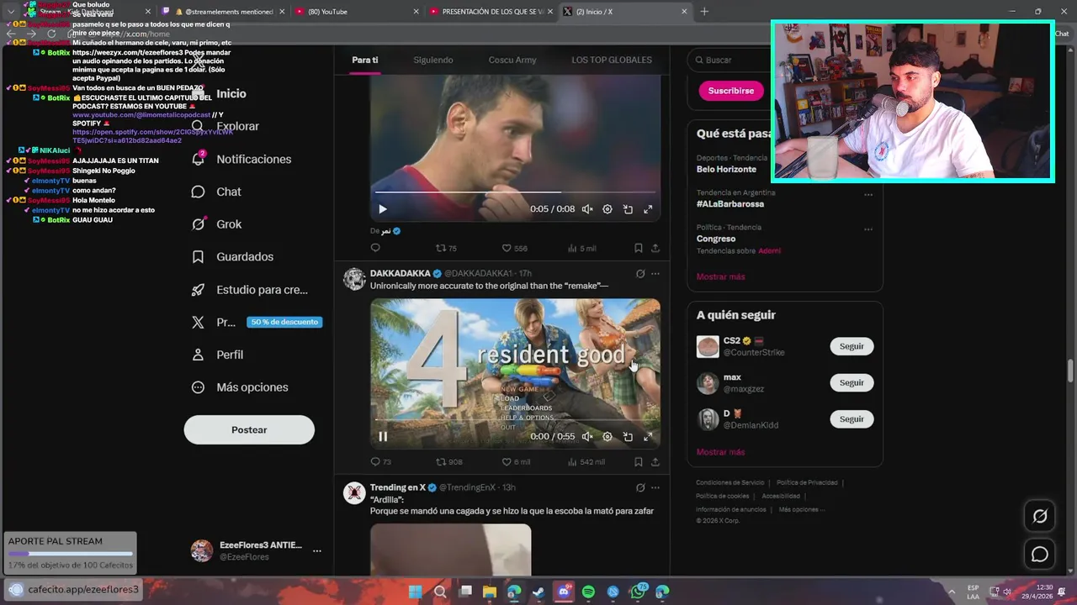Seek on the Messi video progress bar
1077x605 pixels.
pyautogui.click(x=515, y=192)
